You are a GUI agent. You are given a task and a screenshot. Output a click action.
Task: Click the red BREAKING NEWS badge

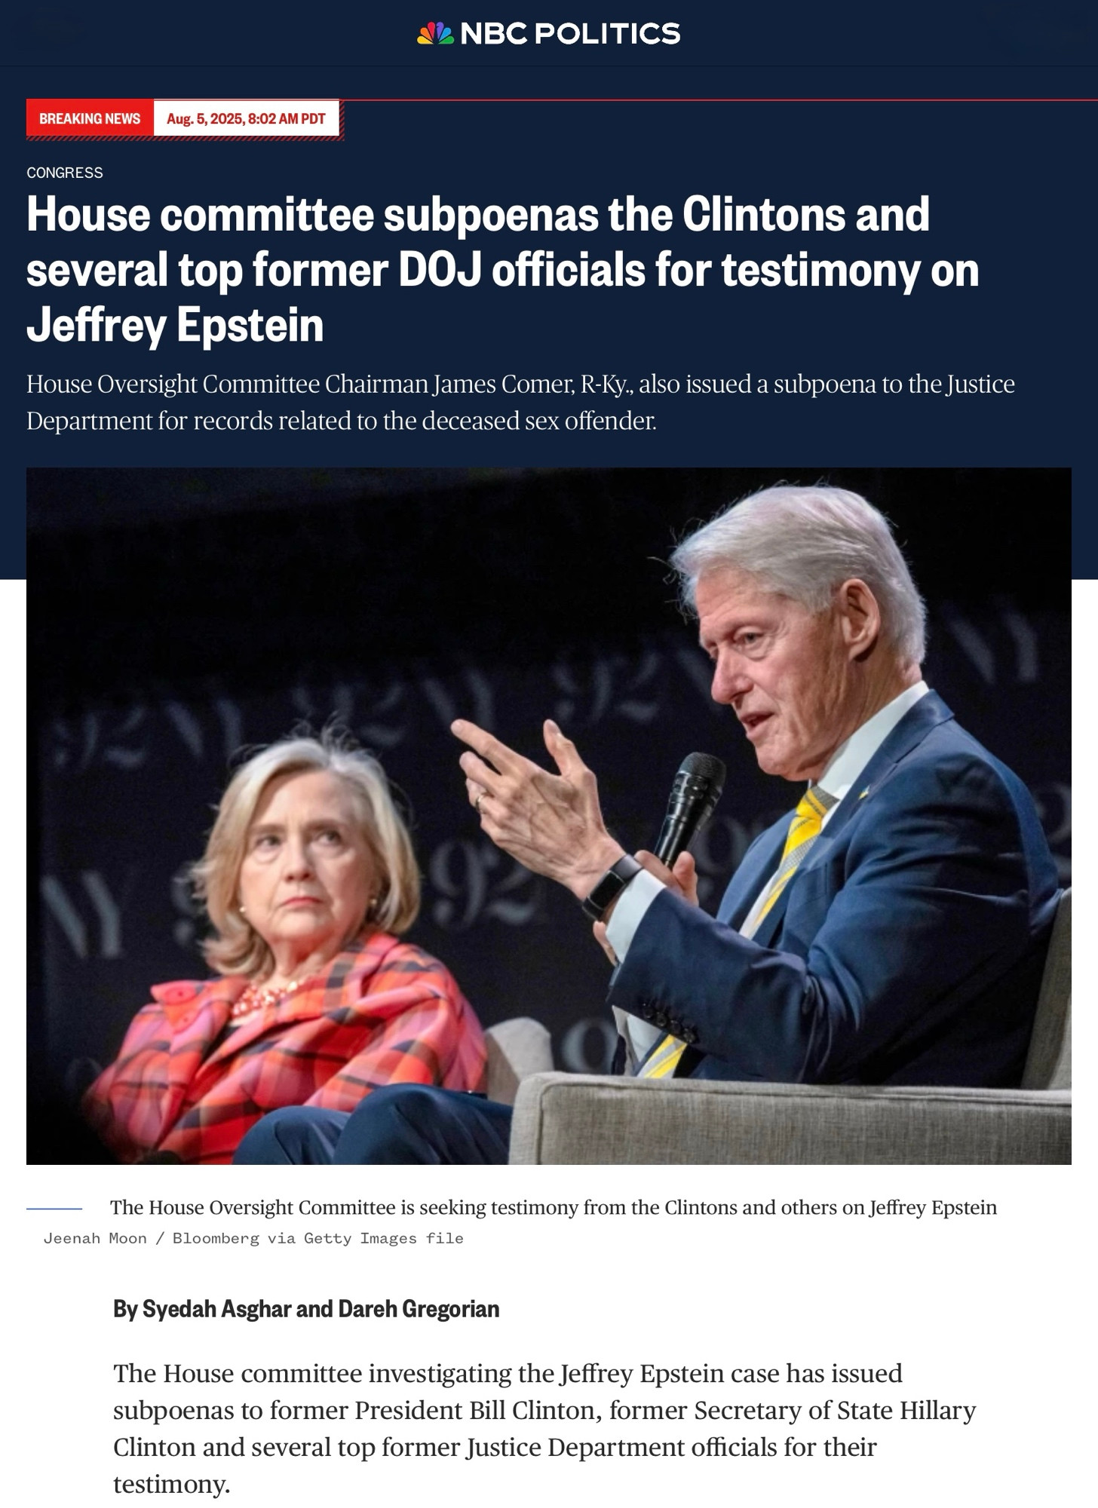tap(90, 118)
